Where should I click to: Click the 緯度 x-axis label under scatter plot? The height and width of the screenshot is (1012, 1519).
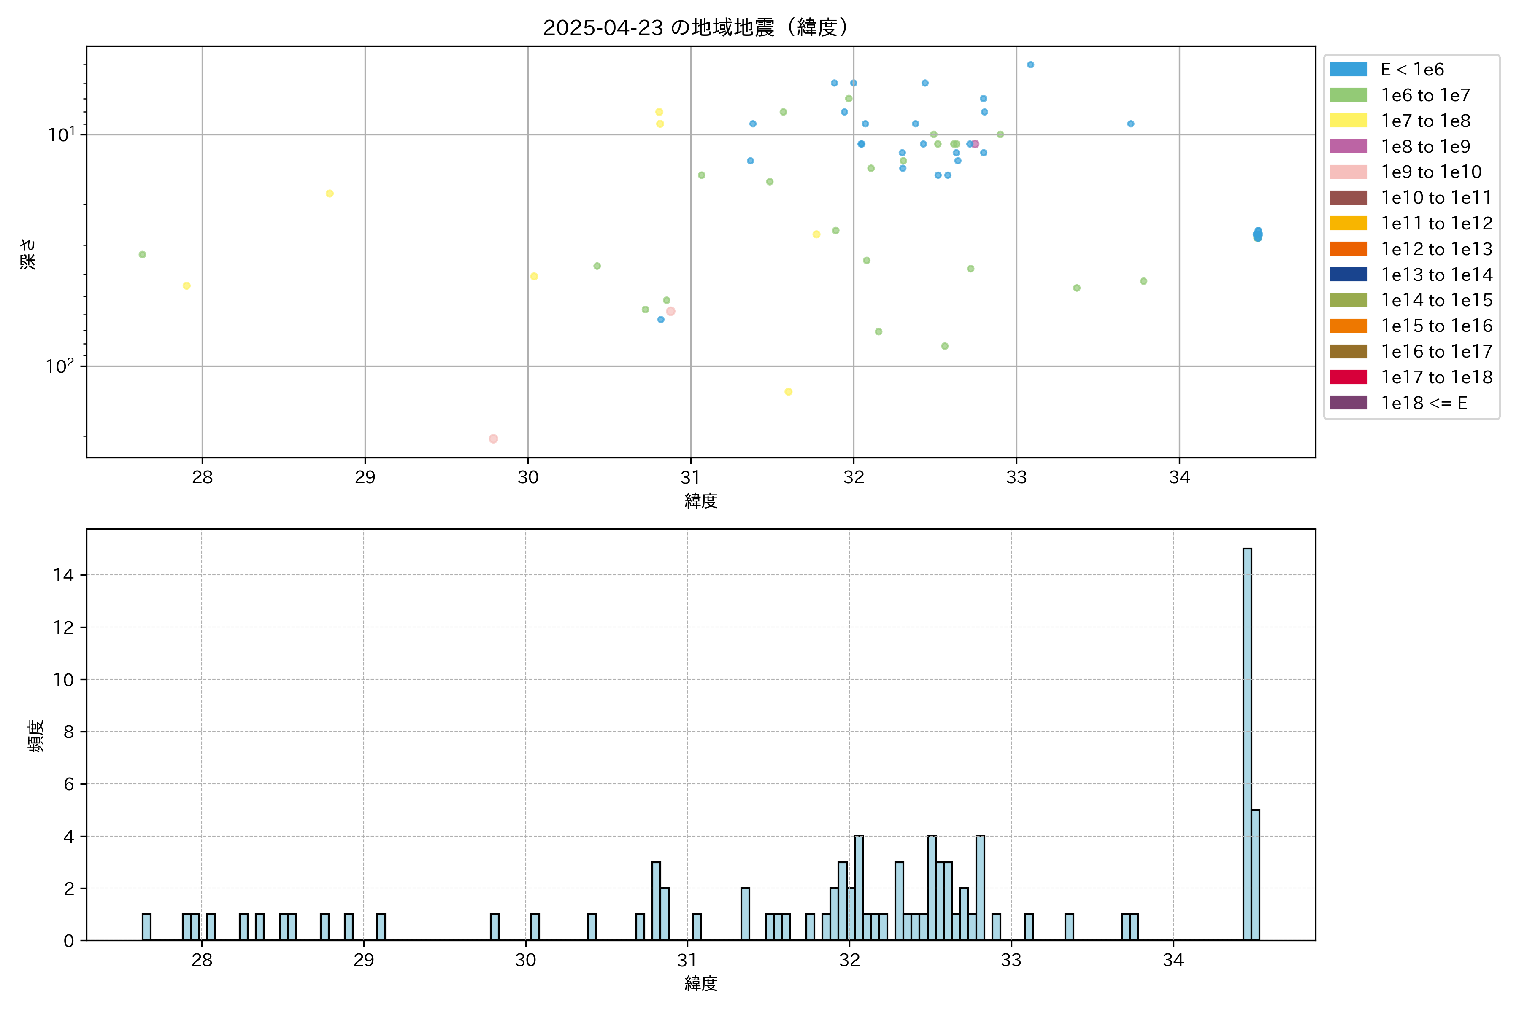[x=701, y=501]
